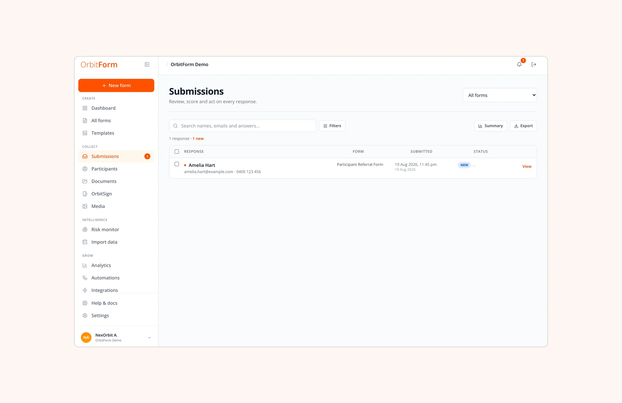Click the All forms document icon
The height and width of the screenshot is (403, 622).
pos(85,121)
